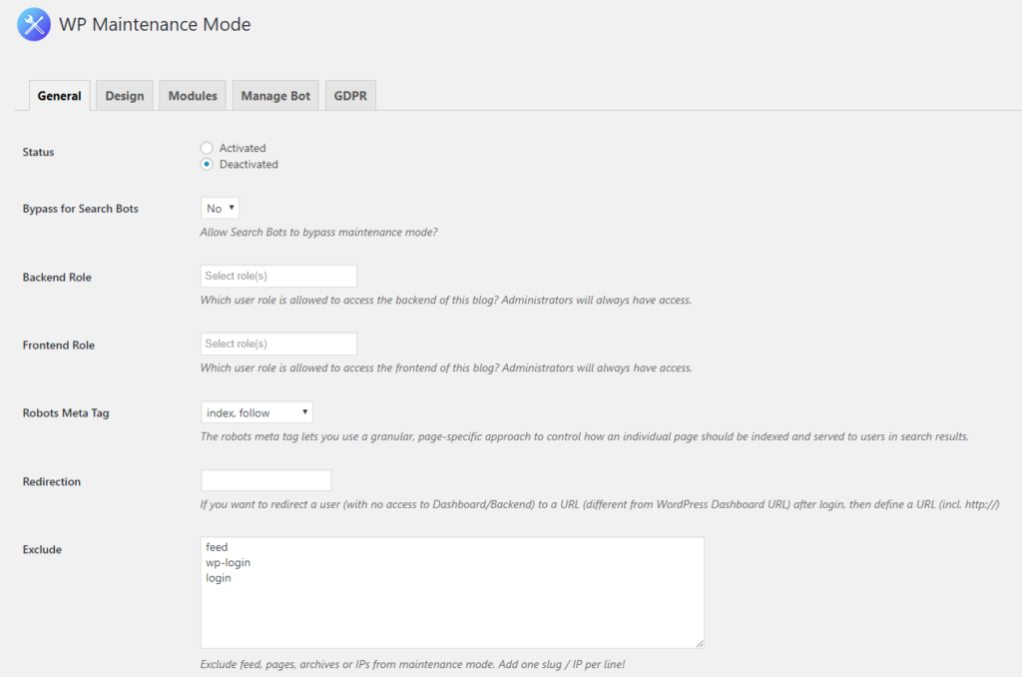Open the Modules tab

pos(192,95)
